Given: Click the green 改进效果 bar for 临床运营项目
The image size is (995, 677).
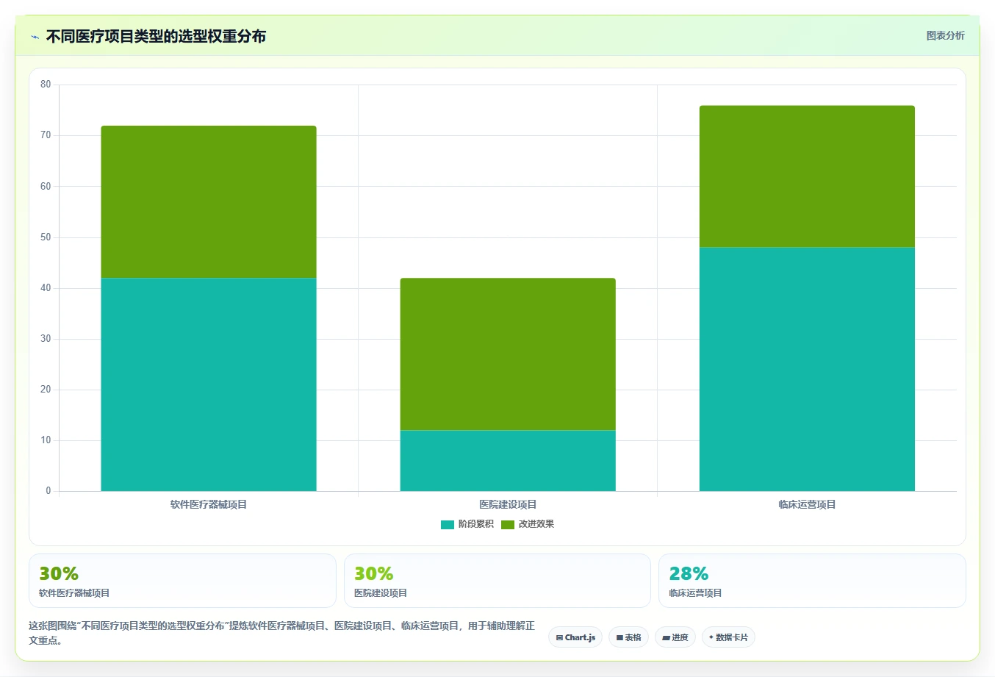Looking at the screenshot, I should click(807, 176).
